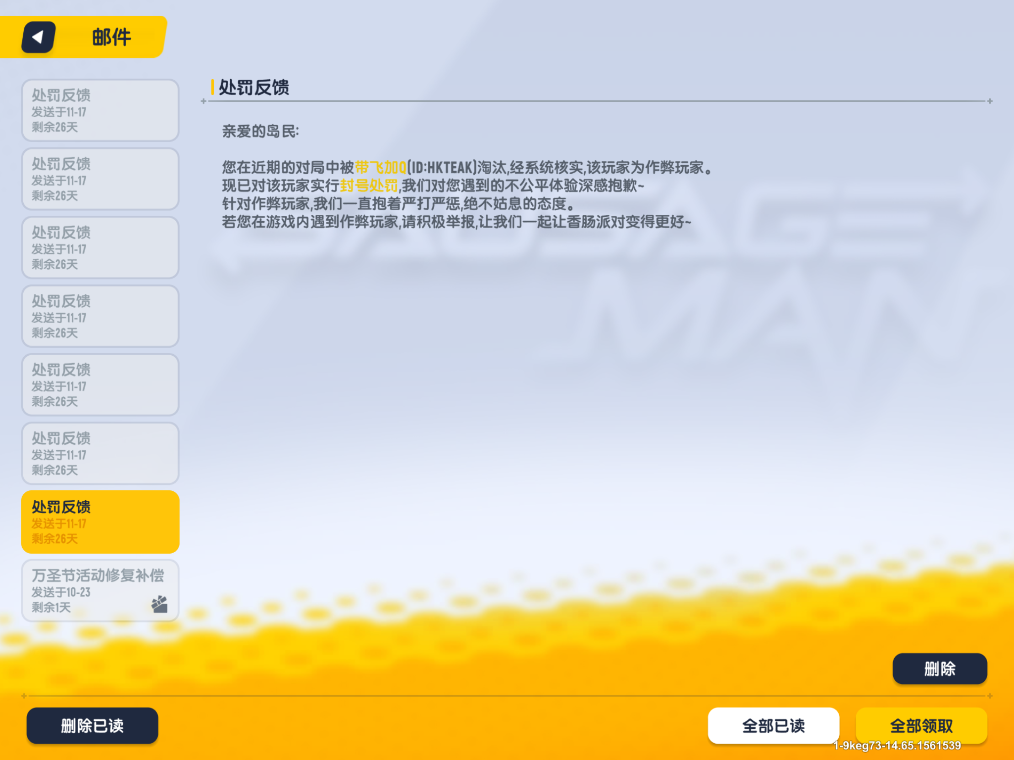
Task: Mark all mail read with 全部已读
Action: point(773,726)
